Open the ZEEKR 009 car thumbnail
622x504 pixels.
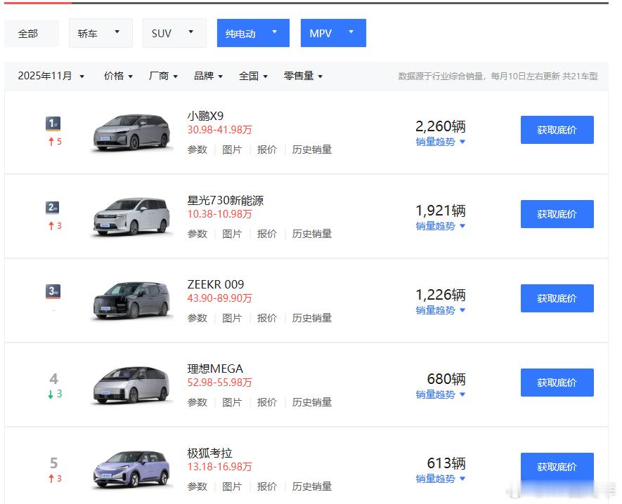tap(132, 300)
